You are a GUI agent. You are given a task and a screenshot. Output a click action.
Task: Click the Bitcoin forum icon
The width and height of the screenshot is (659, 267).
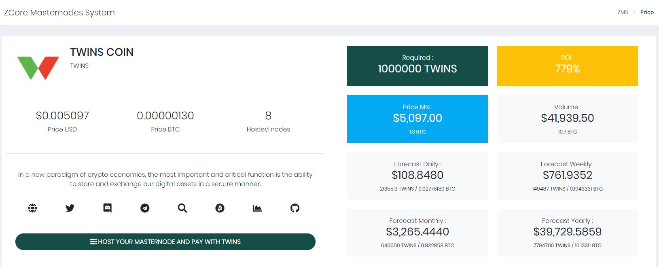click(x=220, y=208)
